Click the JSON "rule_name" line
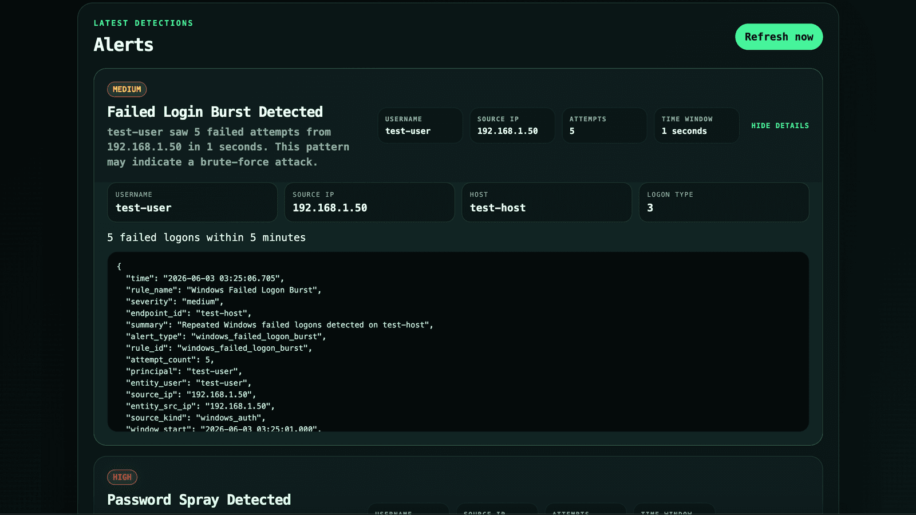 [223, 290]
